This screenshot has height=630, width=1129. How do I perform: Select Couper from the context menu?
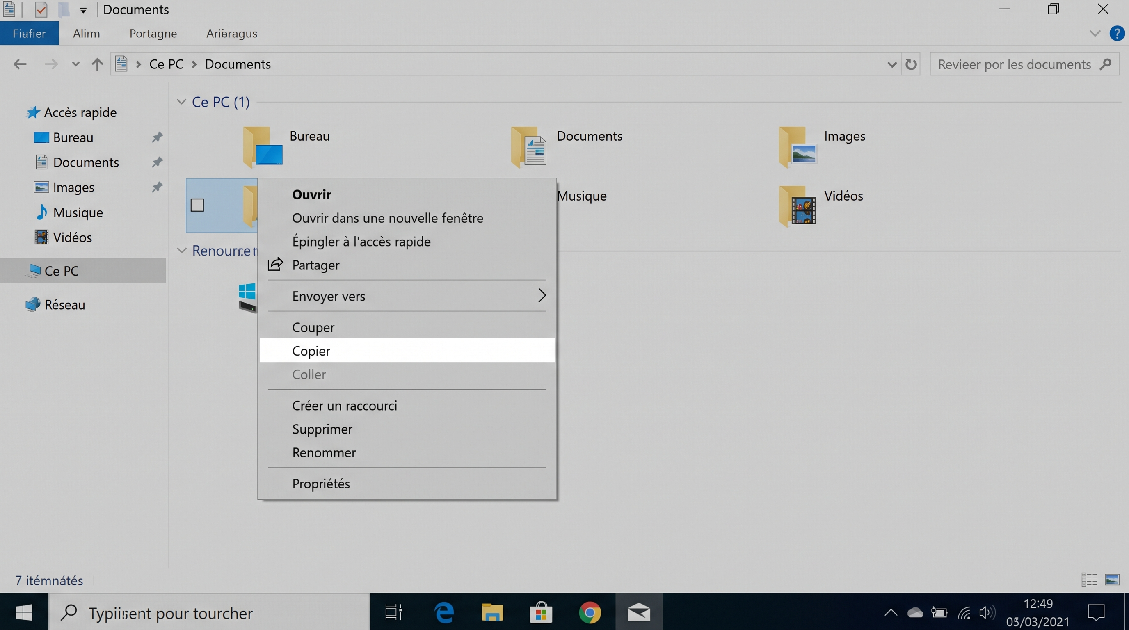(407, 327)
